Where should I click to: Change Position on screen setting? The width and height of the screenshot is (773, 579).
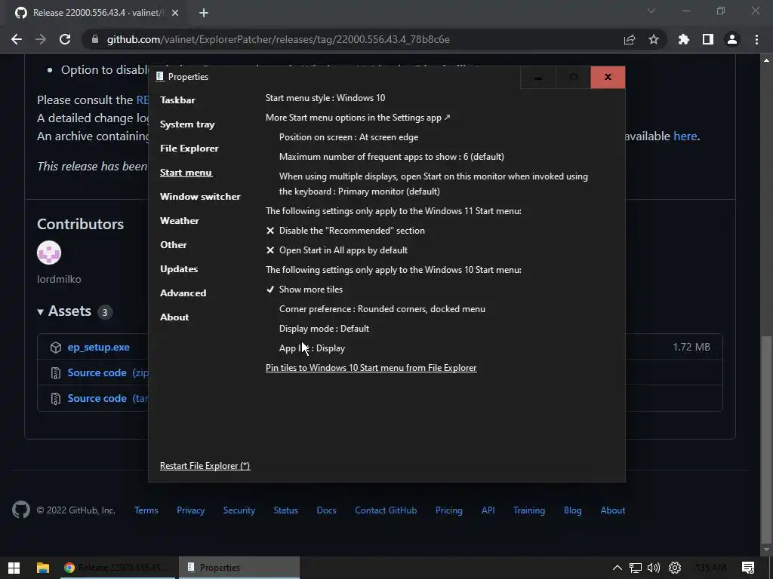[349, 137]
